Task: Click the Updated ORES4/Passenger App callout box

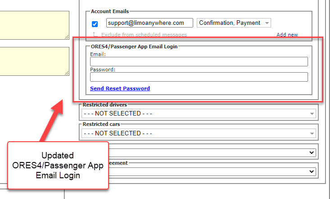Action: [x=58, y=165]
